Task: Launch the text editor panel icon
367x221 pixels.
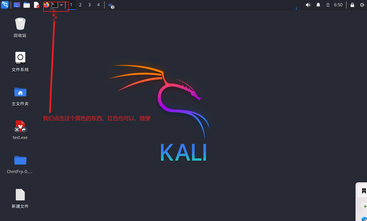Action: (x=36, y=5)
